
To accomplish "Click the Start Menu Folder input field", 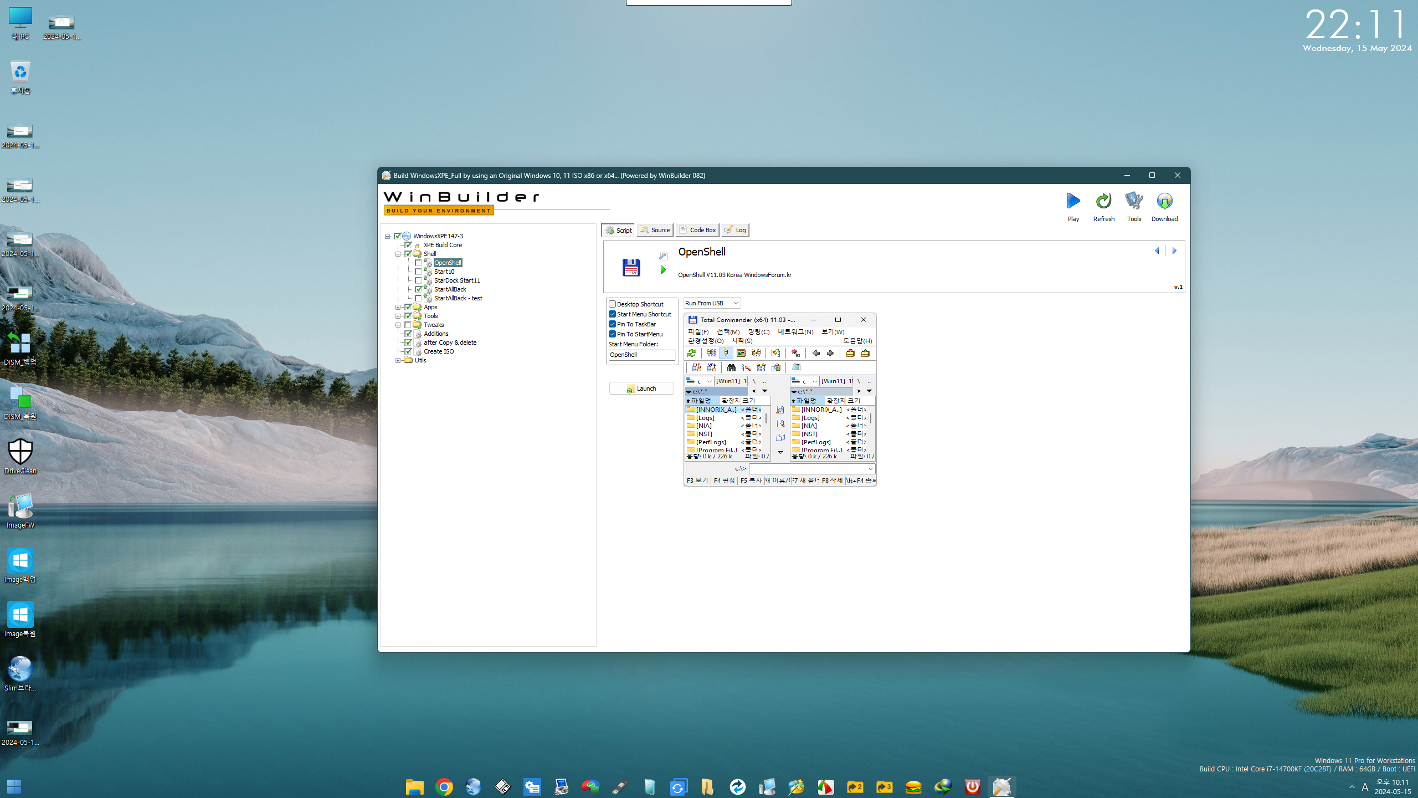I will pyautogui.click(x=641, y=355).
